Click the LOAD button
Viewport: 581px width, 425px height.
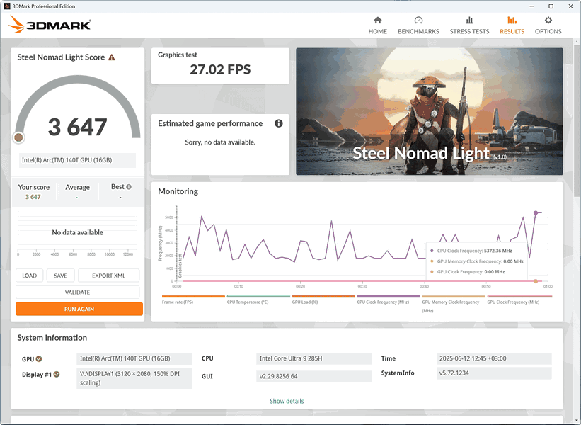click(x=29, y=276)
